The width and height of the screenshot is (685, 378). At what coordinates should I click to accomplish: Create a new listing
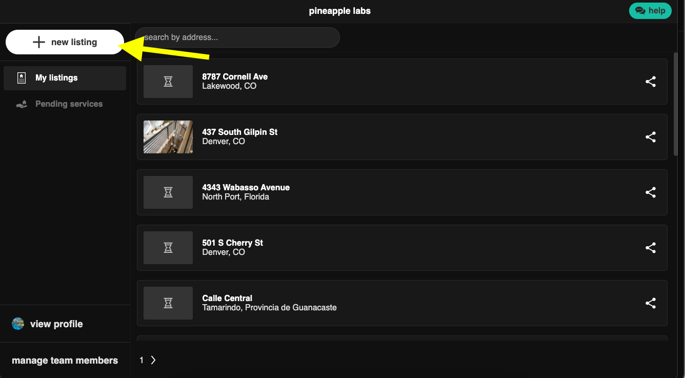[x=65, y=42]
